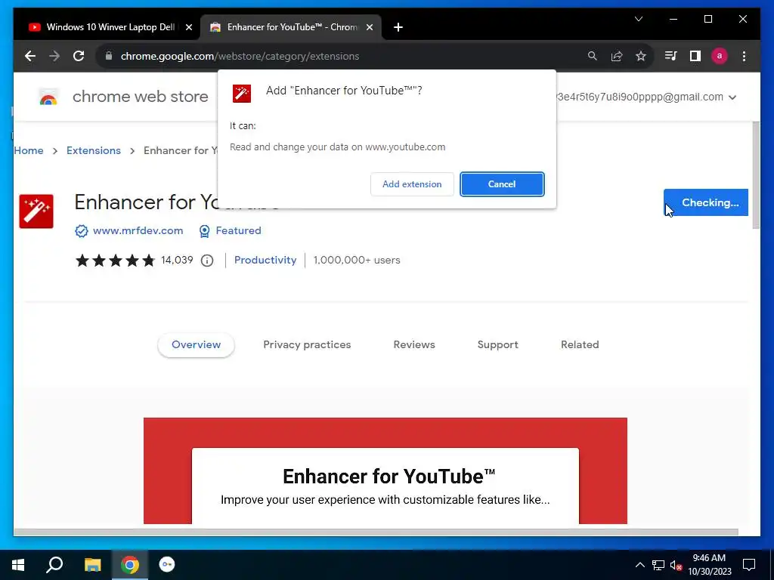
Task: Show hidden tray icons arrow
Action: 639,565
